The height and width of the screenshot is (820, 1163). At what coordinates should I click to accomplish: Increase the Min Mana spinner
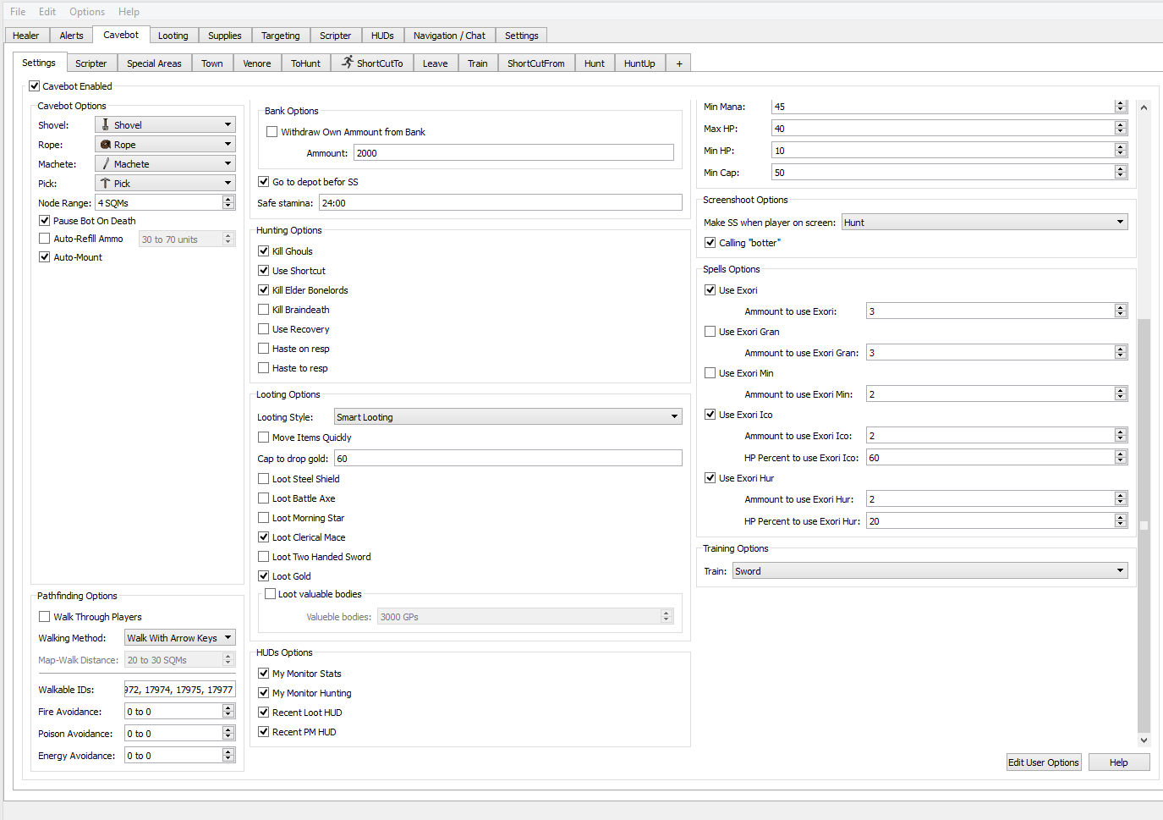pos(1121,103)
